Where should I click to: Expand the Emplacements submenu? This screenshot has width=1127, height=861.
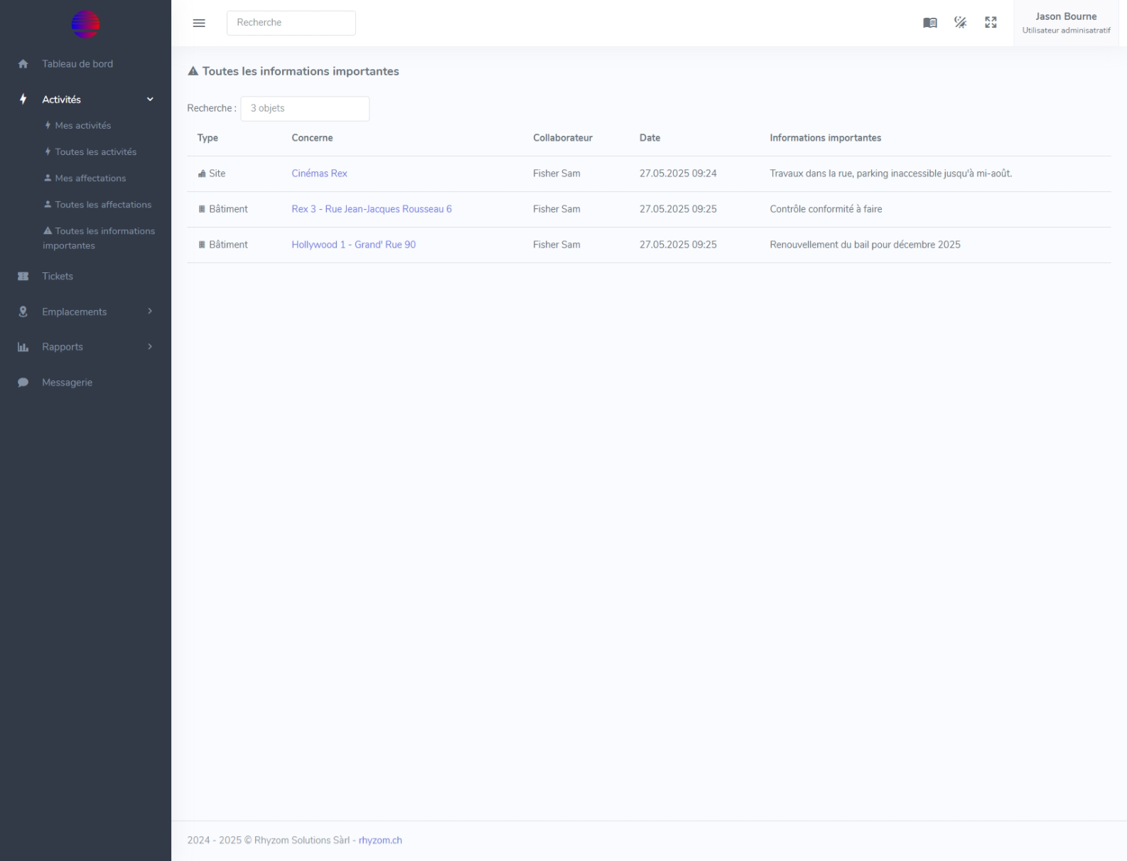(150, 311)
